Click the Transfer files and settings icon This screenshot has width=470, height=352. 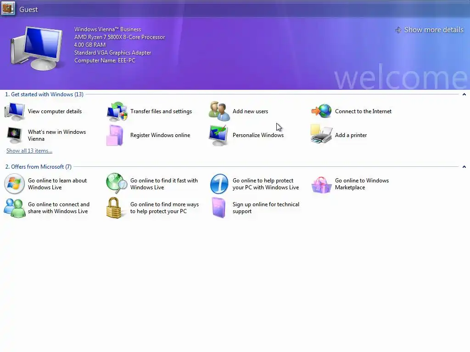(x=117, y=111)
